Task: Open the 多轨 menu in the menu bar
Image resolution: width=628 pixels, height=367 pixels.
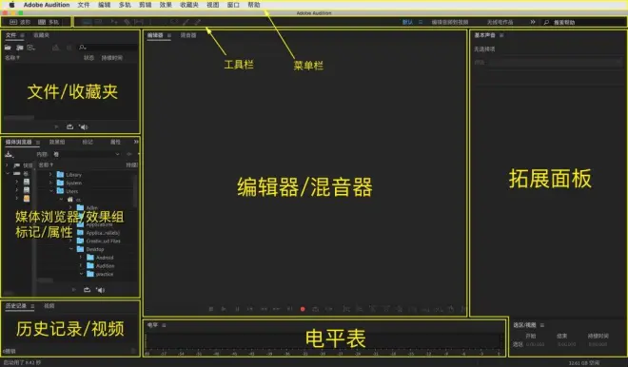Action: (125, 5)
